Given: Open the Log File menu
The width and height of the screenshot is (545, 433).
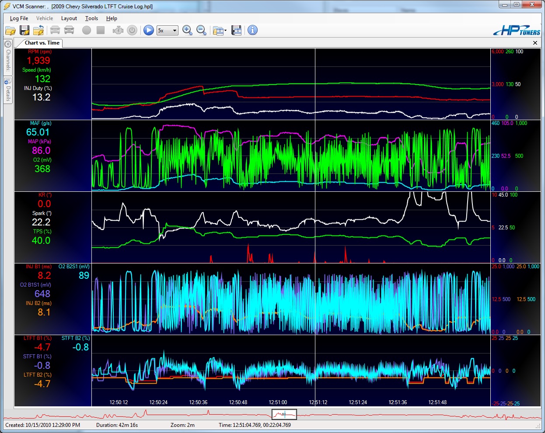Looking at the screenshot, I should pyautogui.click(x=19, y=18).
